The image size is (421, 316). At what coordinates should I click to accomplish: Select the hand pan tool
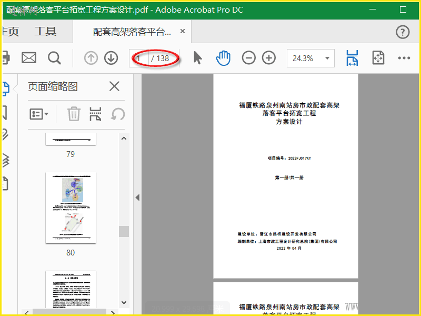223,58
